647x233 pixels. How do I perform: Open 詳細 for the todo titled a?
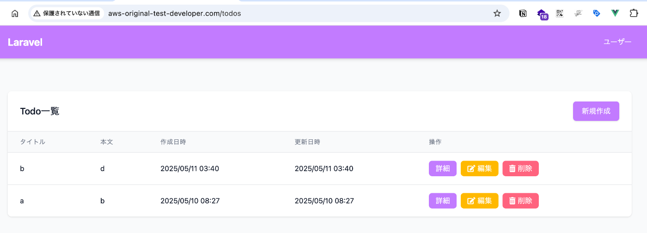coord(443,201)
